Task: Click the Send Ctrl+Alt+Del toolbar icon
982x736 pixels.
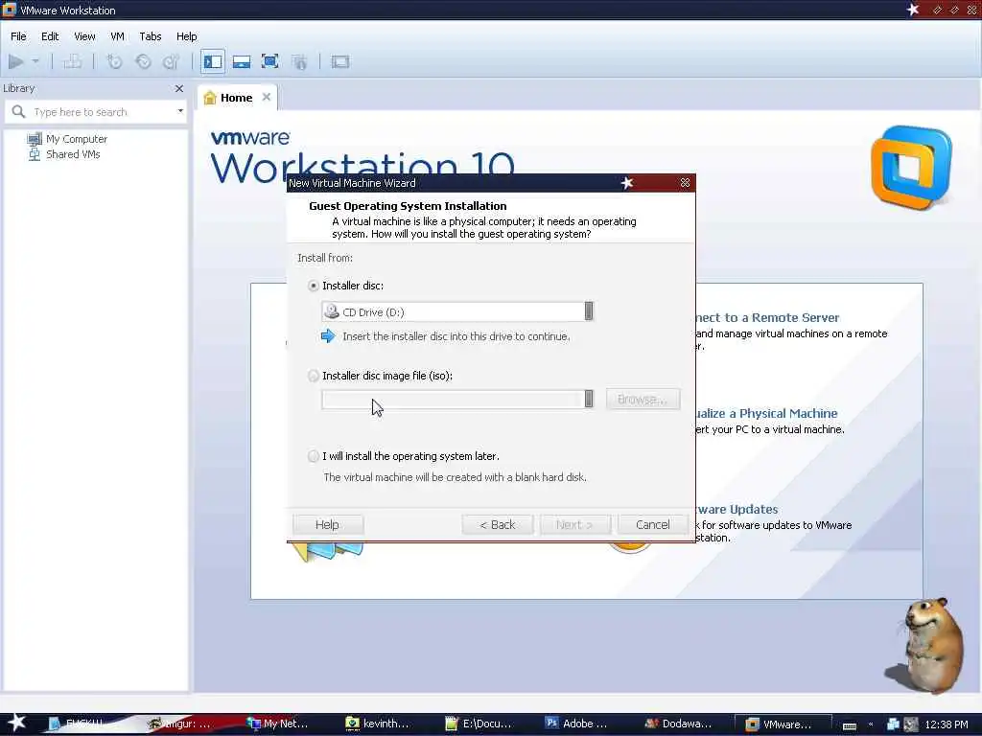Action: coord(73,61)
